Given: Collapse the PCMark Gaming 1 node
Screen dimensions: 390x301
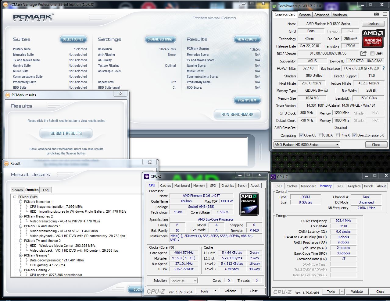Looking at the screenshot, I should (21, 256).
